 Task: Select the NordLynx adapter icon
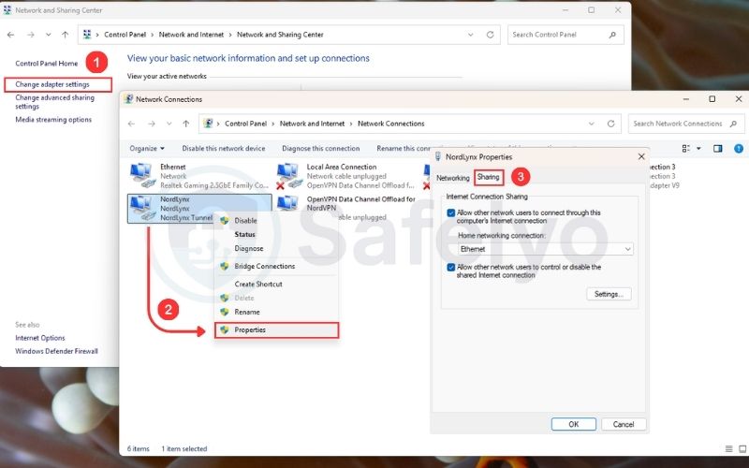point(142,209)
